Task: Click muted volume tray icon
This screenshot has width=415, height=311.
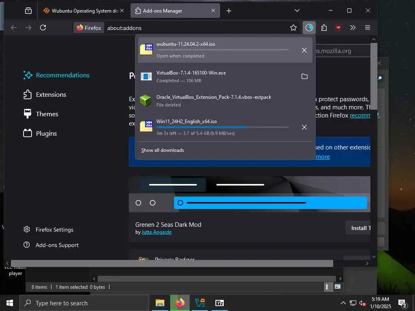Action: (x=362, y=303)
